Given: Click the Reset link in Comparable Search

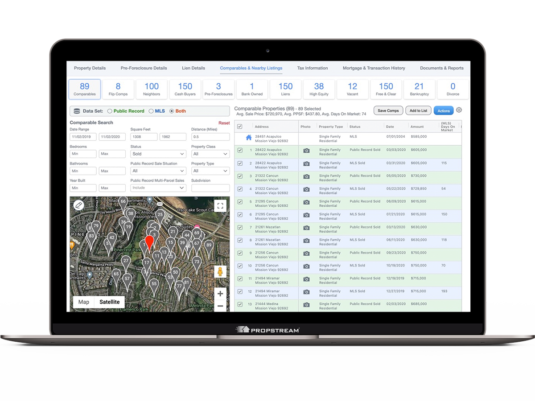Looking at the screenshot, I should click(224, 122).
